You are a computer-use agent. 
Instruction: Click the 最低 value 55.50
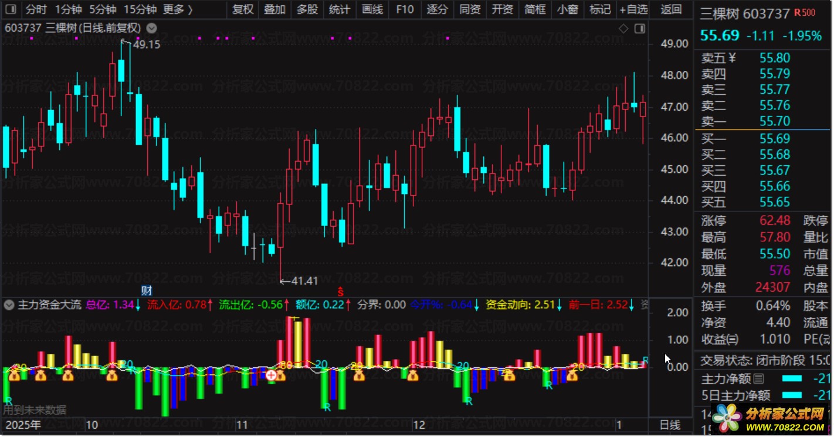click(775, 254)
